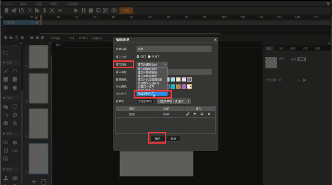332x185 pixels.
Task: Select the WeChat avatar person icon
Action: click(x=6, y=178)
